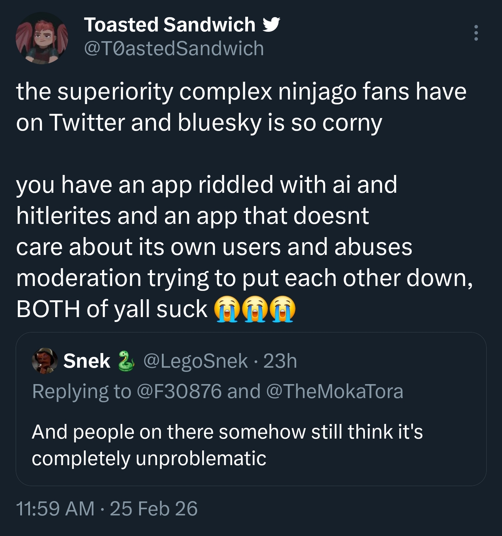The image size is (502, 536).
Task: Open the @F30876 mention
Action: tap(179, 391)
